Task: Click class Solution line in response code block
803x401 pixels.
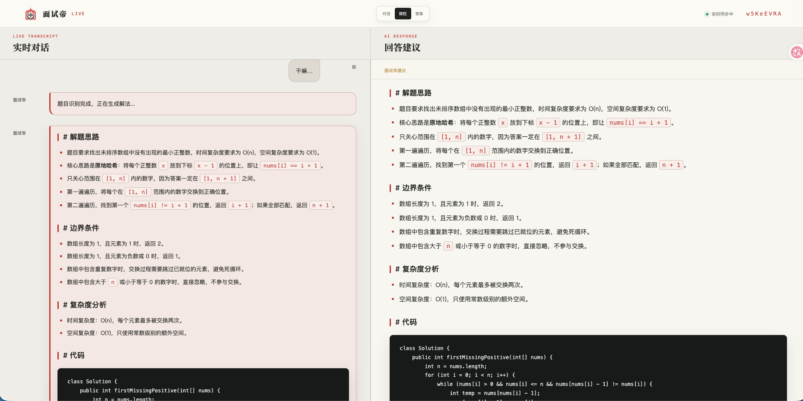Action: [425, 348]
